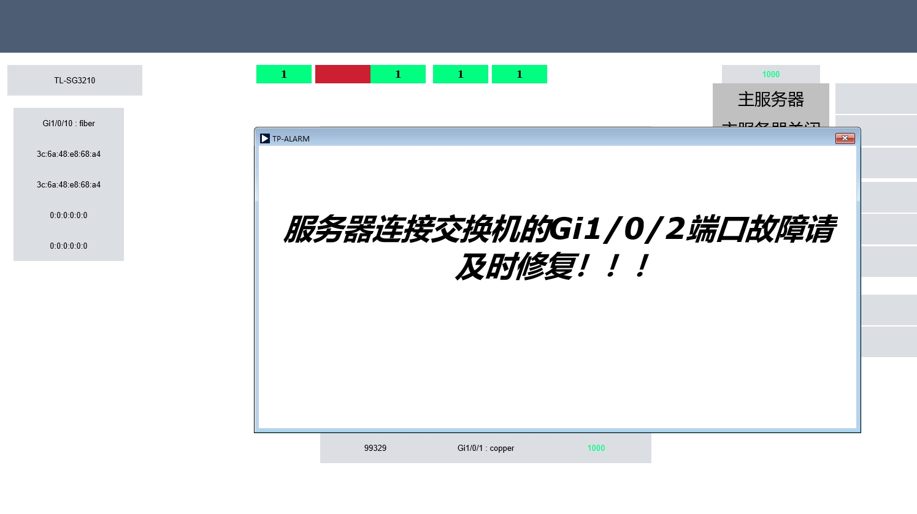Click the second 0:0:0:0:0:0 address entry
The height and width of the screenshot is (514, 917).
point(69,246)
